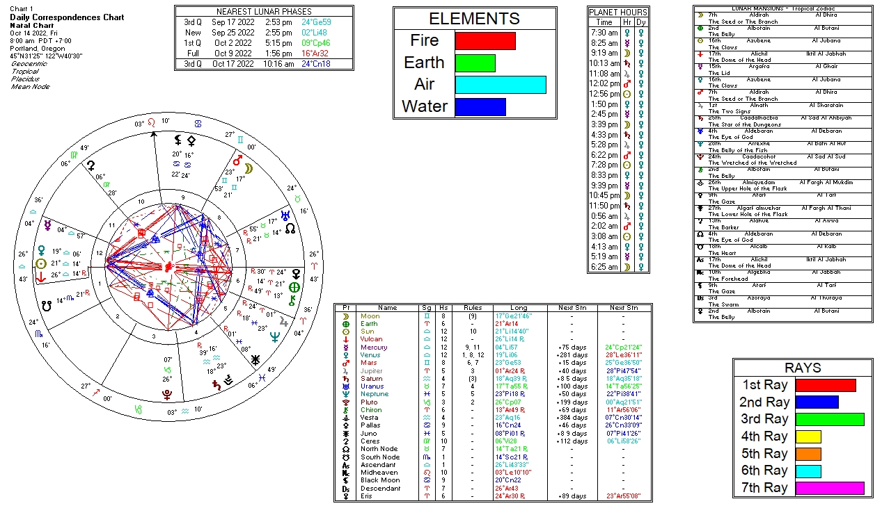Click the 3rd Q Oct 17 2022 row
The image size is (882, 515).
(264, 64)
